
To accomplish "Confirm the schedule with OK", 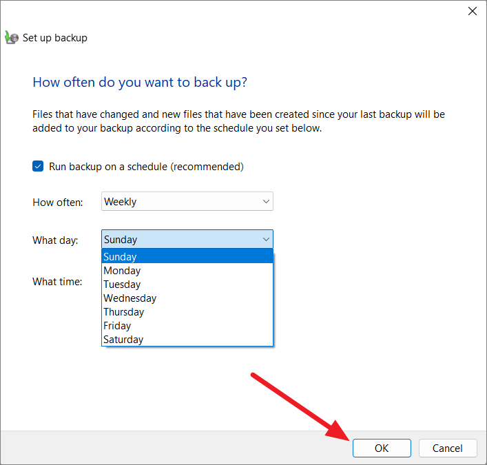I will pyautogui.click(x=382, y=448).
